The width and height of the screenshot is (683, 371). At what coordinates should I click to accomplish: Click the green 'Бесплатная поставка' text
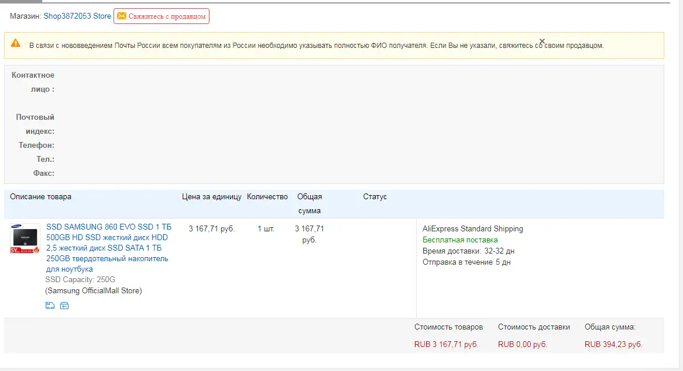pyautogui.click(x=460, y=240)
